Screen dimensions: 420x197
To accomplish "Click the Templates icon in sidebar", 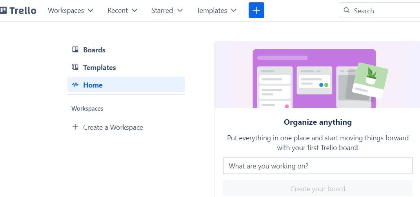I will tap(75, 67).
